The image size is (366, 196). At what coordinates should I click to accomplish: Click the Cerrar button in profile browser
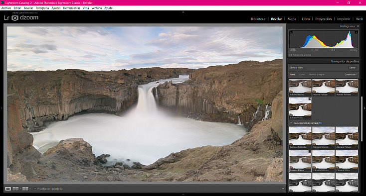(x=352, y=68)
